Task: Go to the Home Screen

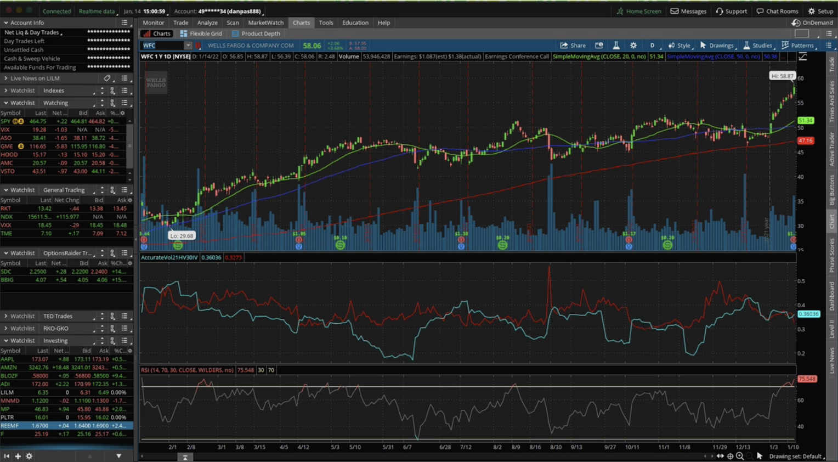Action: click(639, 11)
